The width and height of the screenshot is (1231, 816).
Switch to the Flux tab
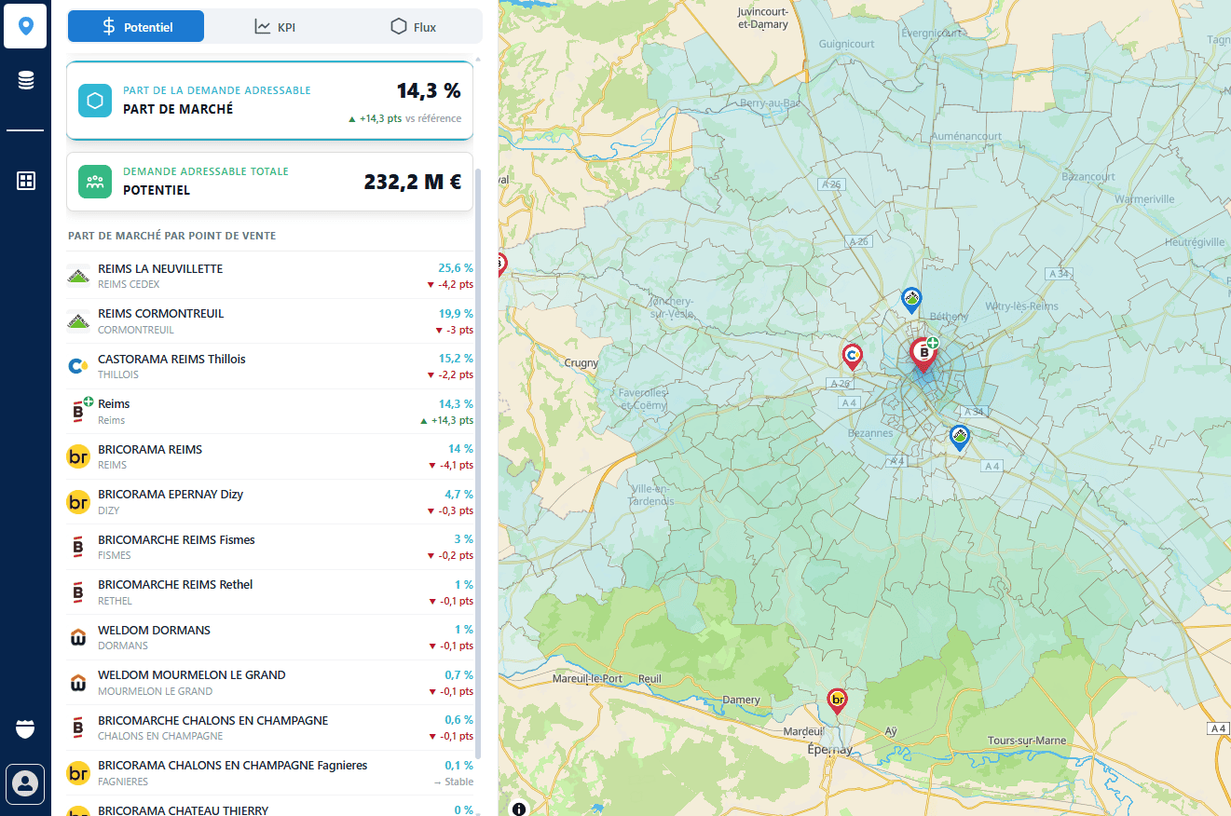(x=413, y=27)
